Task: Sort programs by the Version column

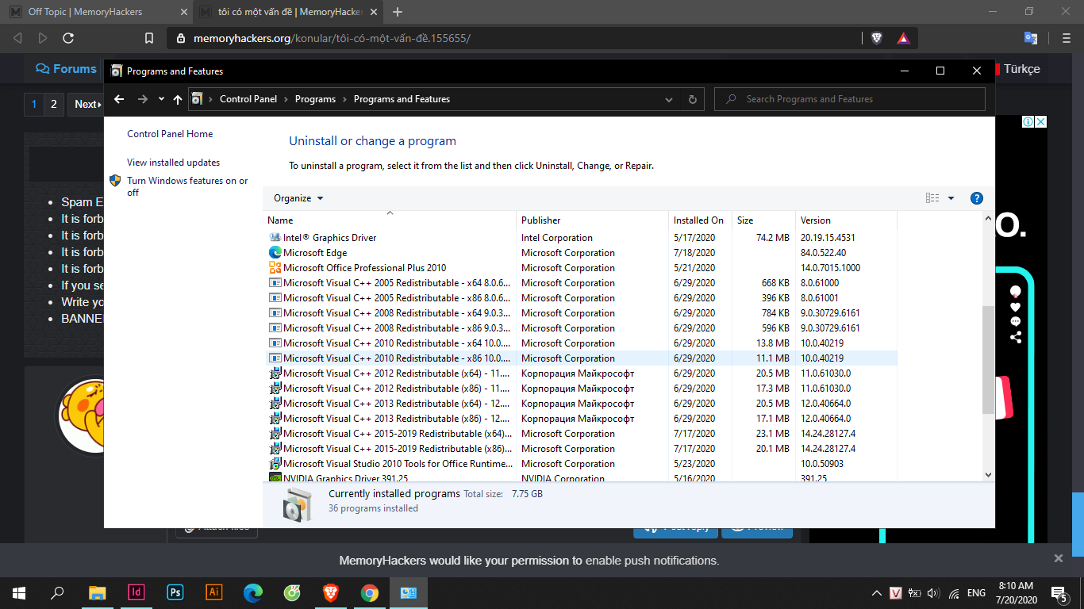Action: tap(847, 220)
